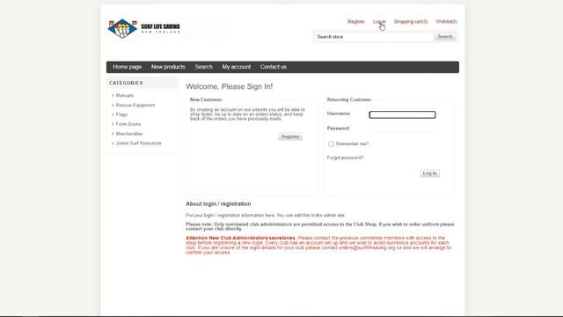Screen dimensions: 563x317
Task: Click the Returning Customer label
Action: click(x=349, y=100)
